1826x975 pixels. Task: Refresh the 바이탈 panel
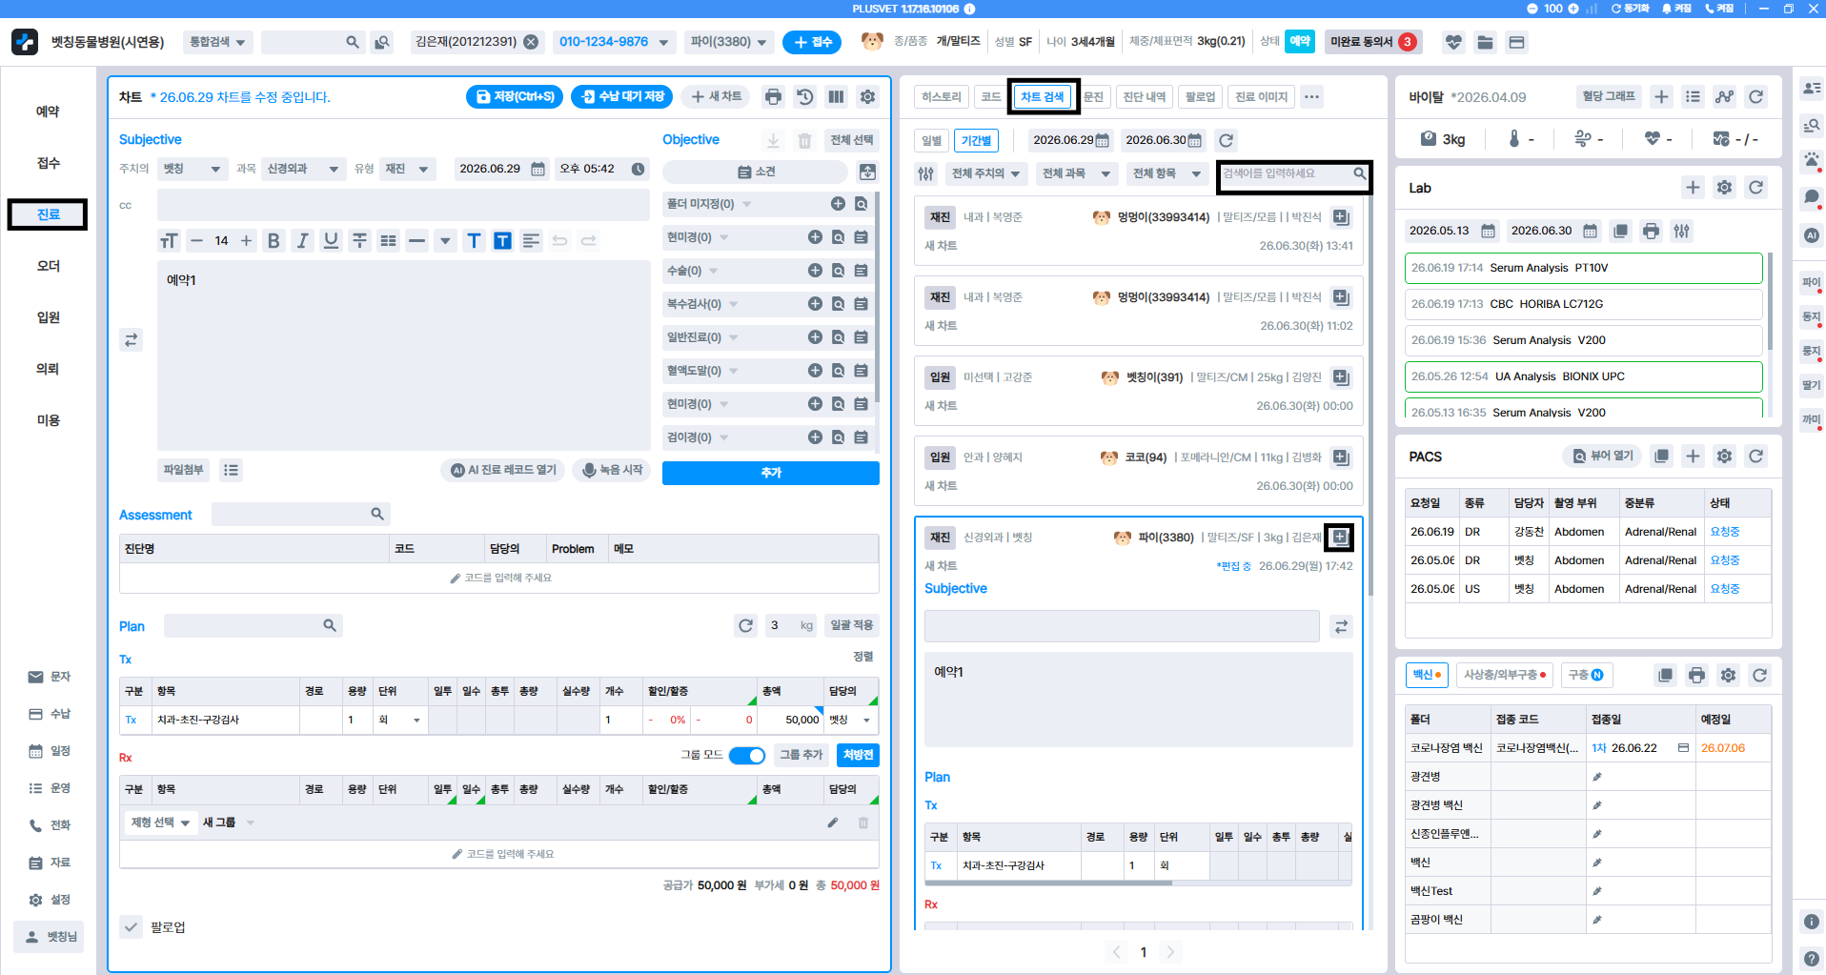click(x=1755, y=96)
